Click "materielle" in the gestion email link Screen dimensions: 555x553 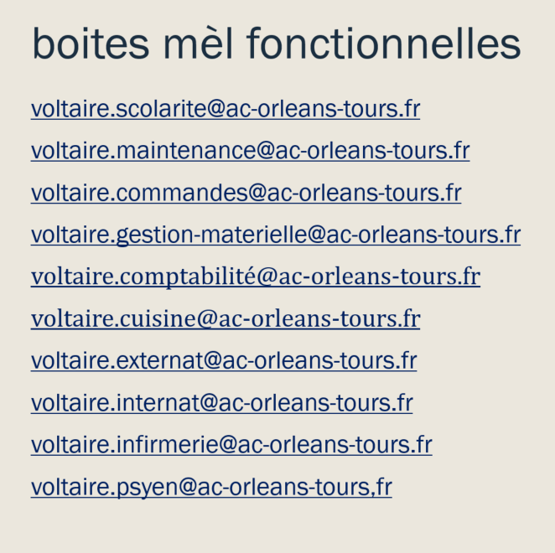[255, 235]
